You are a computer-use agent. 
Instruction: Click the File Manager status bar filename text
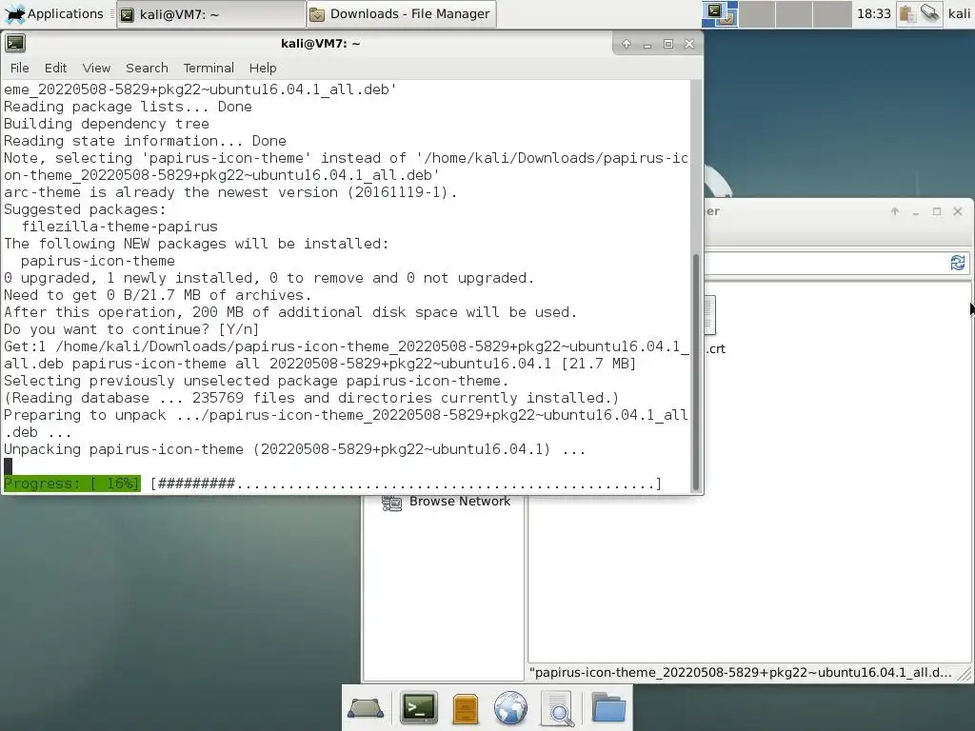coord(740,673)
